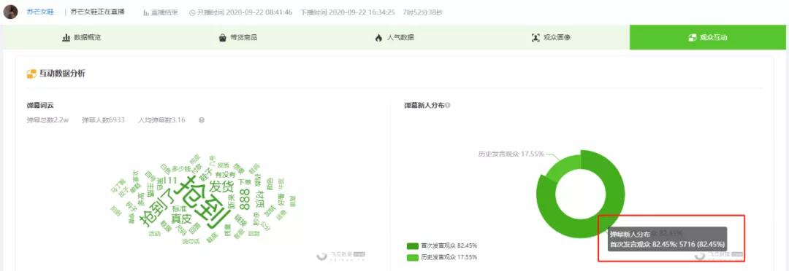Click the 苏芒女鞋正在直播 title text
The width and height of the screenshot is (789, 271).
click(x=98, y=12)
